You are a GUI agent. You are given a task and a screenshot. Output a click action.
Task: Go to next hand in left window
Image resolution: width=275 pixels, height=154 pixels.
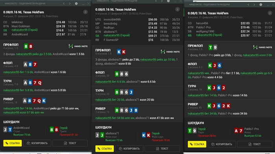click(x=70, y=4)
